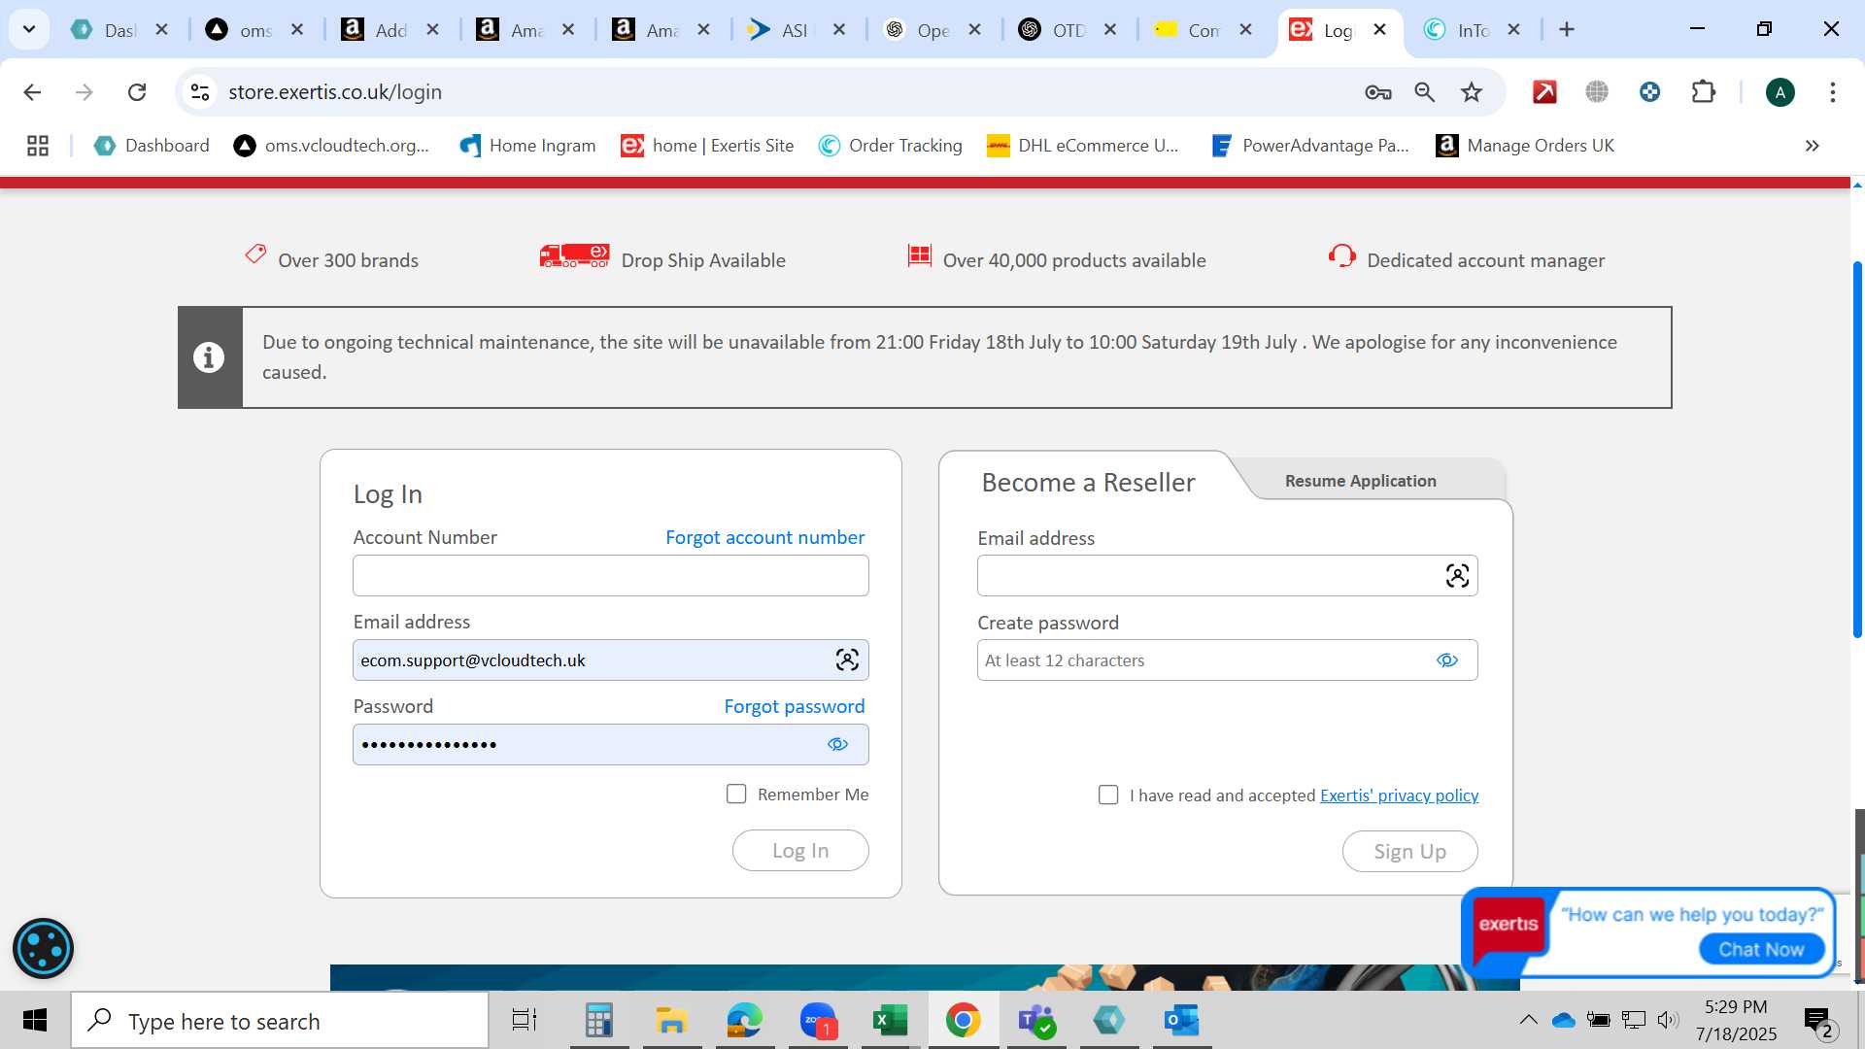Open the cookie preferences icon
This screenshot has width=1865, height=1049.
coord(43,948)
